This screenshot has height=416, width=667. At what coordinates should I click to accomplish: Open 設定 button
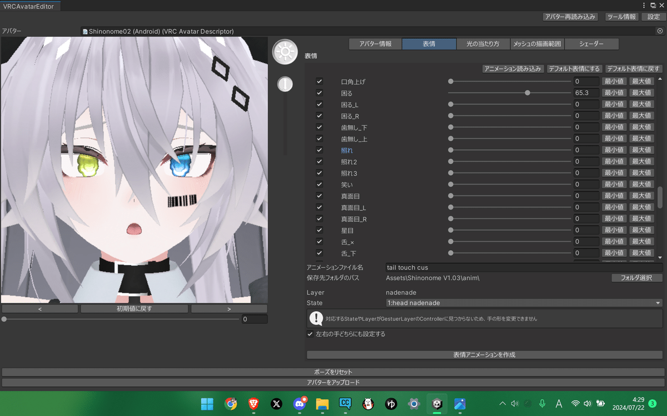pos(653,17)
